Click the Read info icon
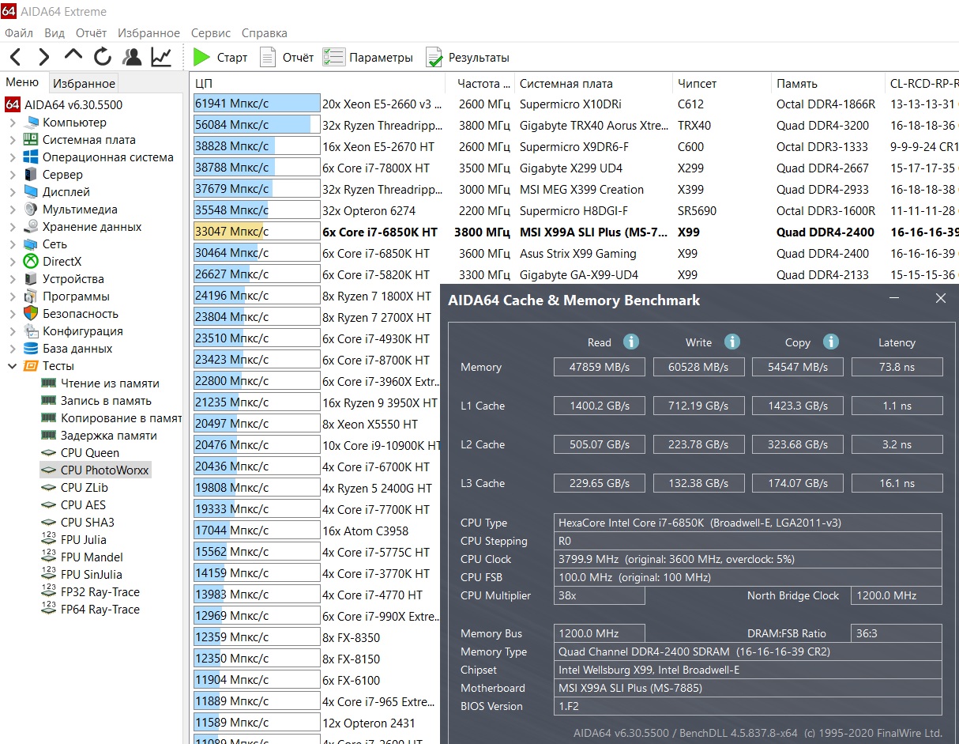 (x=631, y=342)
